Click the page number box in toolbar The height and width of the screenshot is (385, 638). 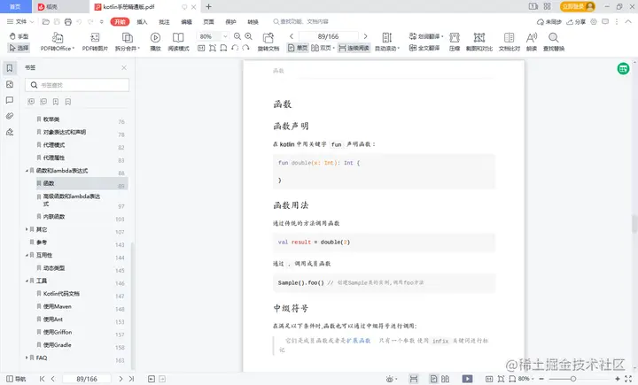point(329,36)
